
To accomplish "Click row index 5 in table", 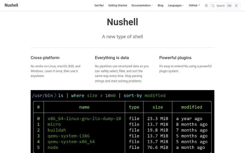I will click(x=39, y=148).
